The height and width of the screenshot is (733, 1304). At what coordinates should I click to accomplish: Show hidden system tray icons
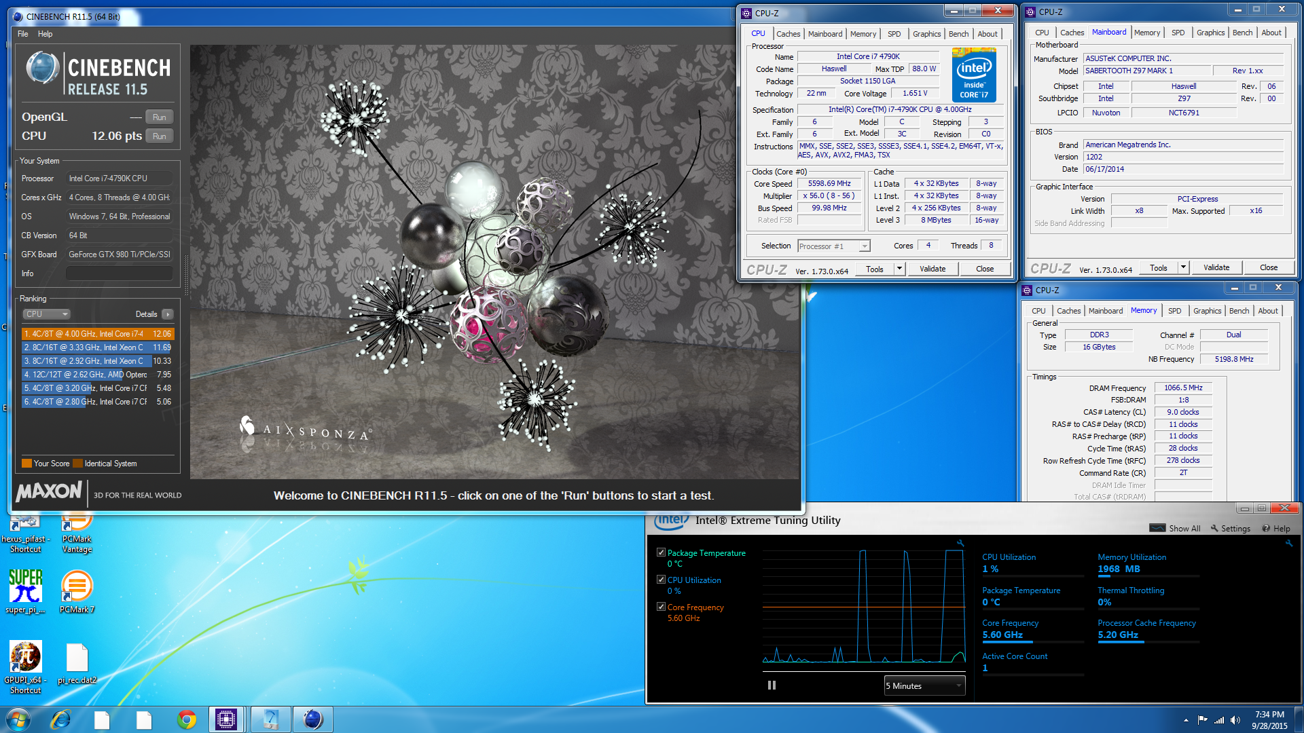point(1186,720)
